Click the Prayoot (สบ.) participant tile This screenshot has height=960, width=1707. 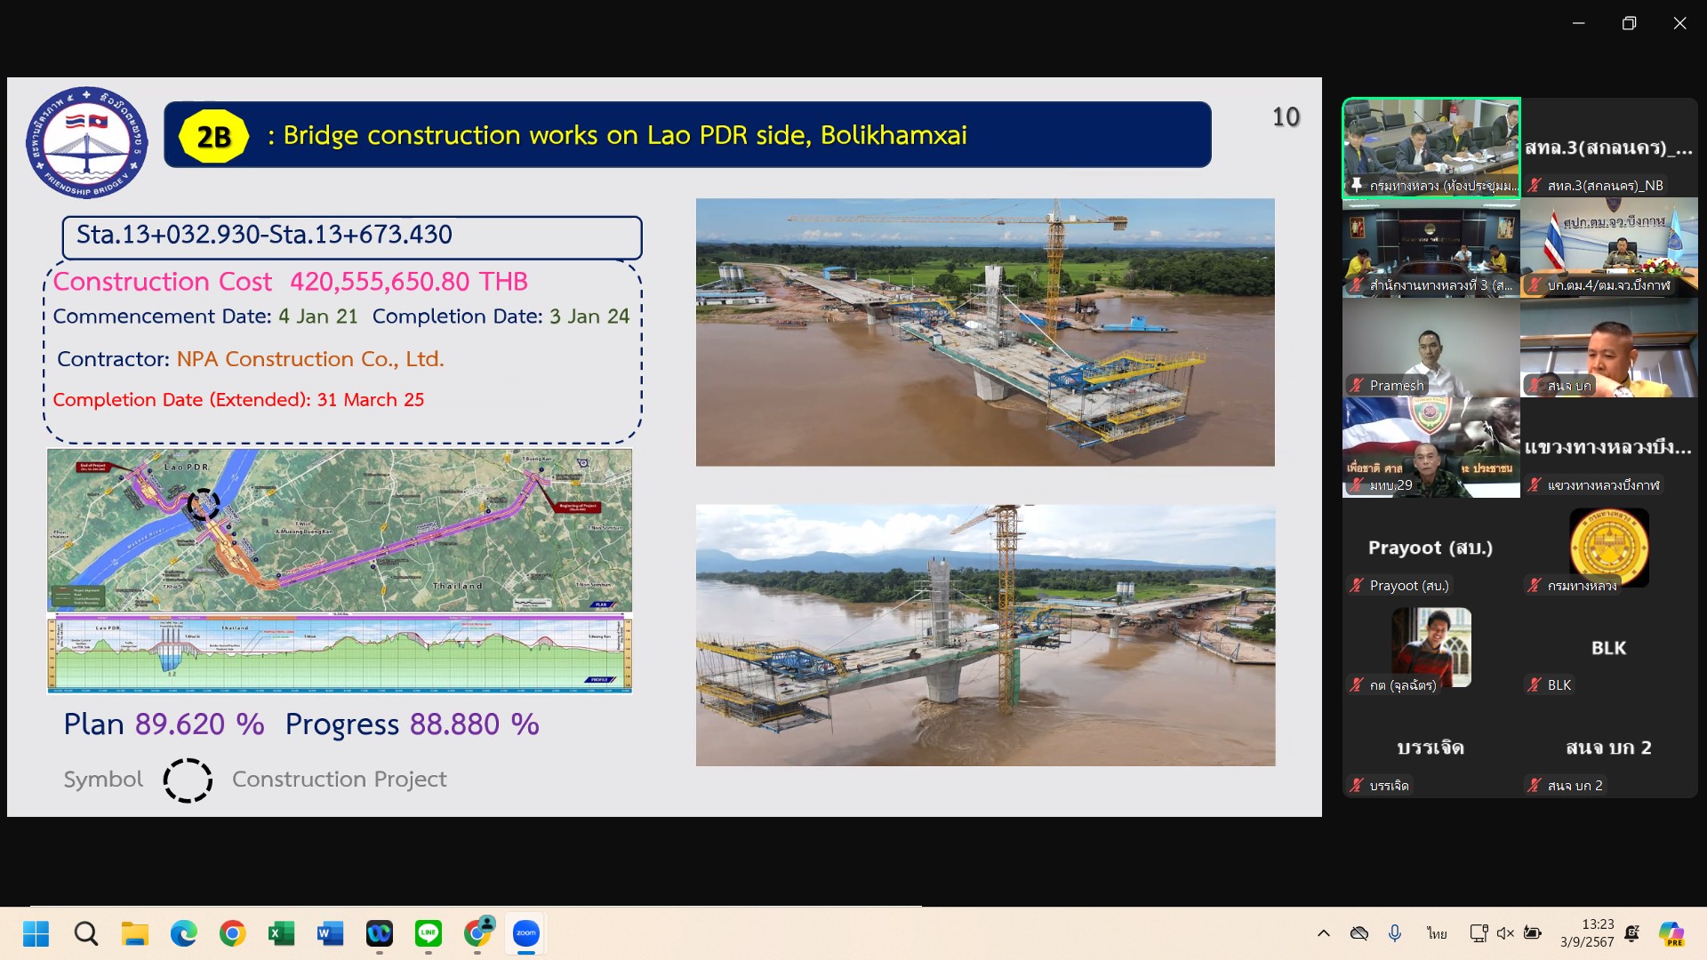pyautogui.click(x=1431, y=548)
